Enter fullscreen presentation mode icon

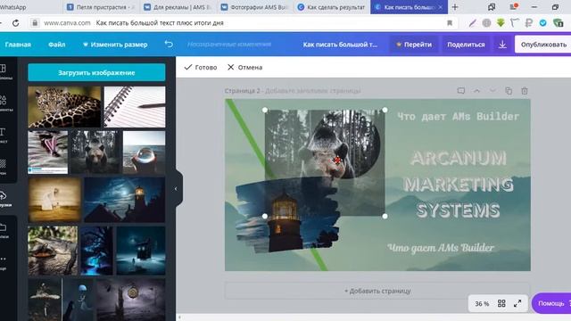point(517,303)
